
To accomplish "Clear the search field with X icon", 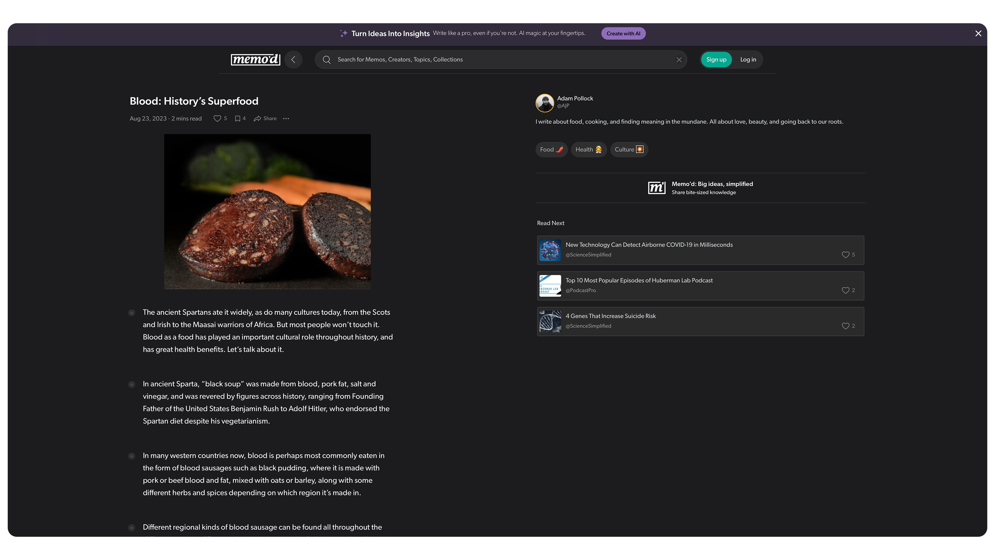I will point(679,60).
